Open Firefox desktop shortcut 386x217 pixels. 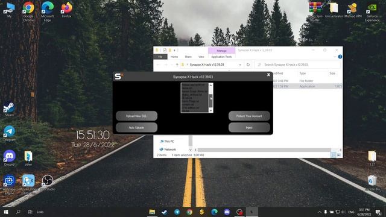[66, 10]
